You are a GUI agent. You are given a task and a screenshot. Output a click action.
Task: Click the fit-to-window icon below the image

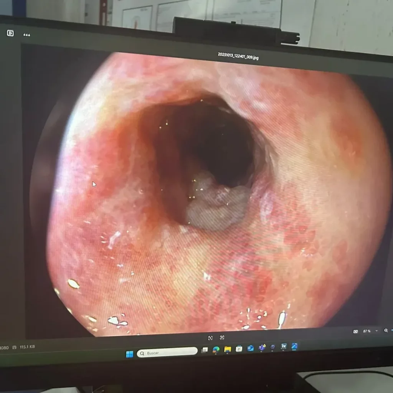pyautogui.click(x=210, y=338)
